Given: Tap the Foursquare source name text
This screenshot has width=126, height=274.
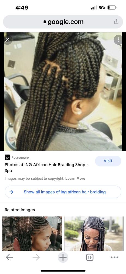Looking at the screenshot, I should (20, 158).
